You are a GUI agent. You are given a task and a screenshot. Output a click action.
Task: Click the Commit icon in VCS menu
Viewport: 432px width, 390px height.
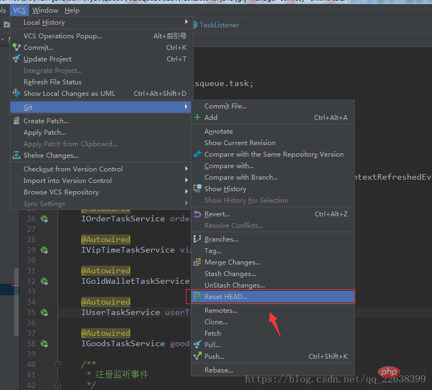tap(16, 47)
